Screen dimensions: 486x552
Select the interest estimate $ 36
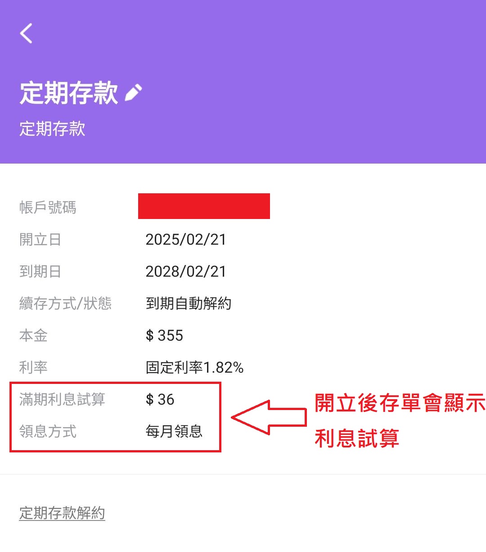(160, 399)
